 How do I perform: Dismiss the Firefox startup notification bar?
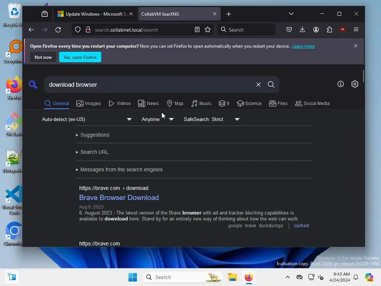pos(355,46)
